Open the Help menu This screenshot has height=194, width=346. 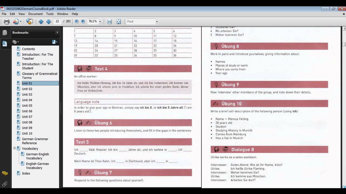75,14
